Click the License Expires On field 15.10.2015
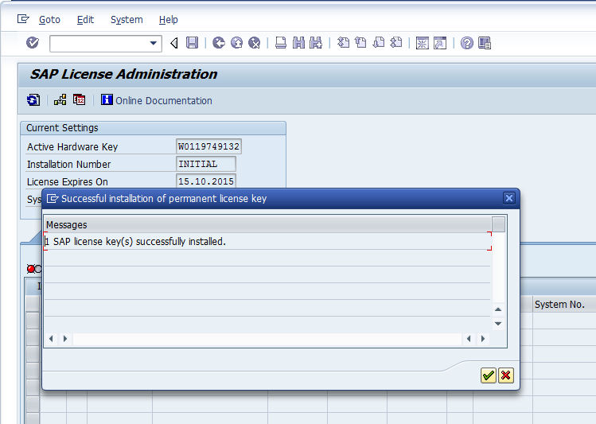This screenshot has height=424, width=596. point(205,181)
